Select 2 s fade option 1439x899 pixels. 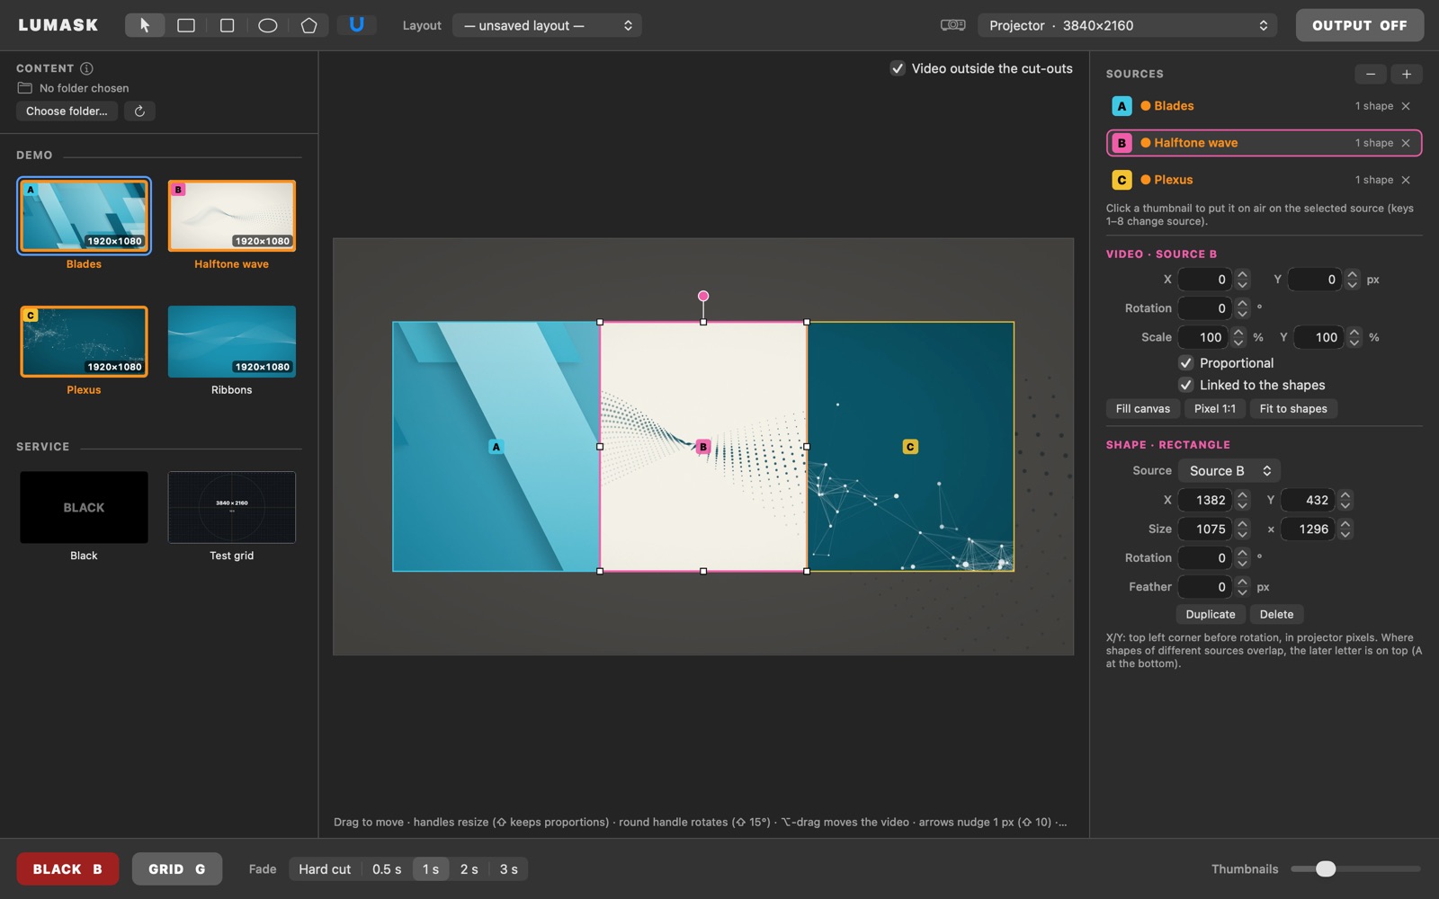coord(469,869)
